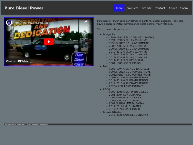
Task: Click '1984-1989 4BT CUMMINS'
Action: click(125, 63)
